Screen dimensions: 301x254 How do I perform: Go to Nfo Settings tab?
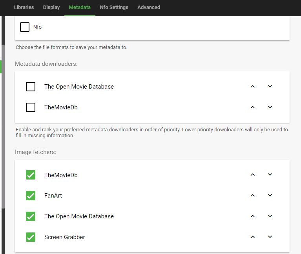[x=114, y=7]
